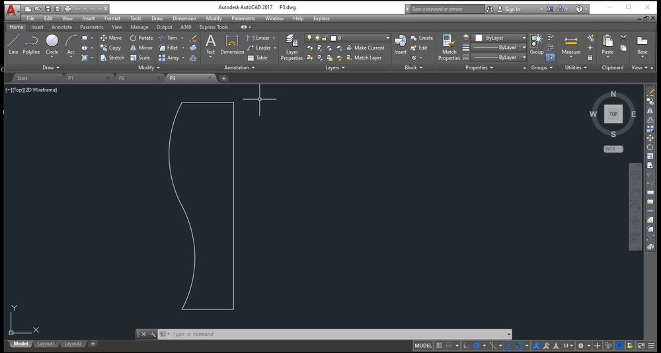Screen dimensions: 661x353
Task: Expand the Modify panel
Action: click(149, 67)
